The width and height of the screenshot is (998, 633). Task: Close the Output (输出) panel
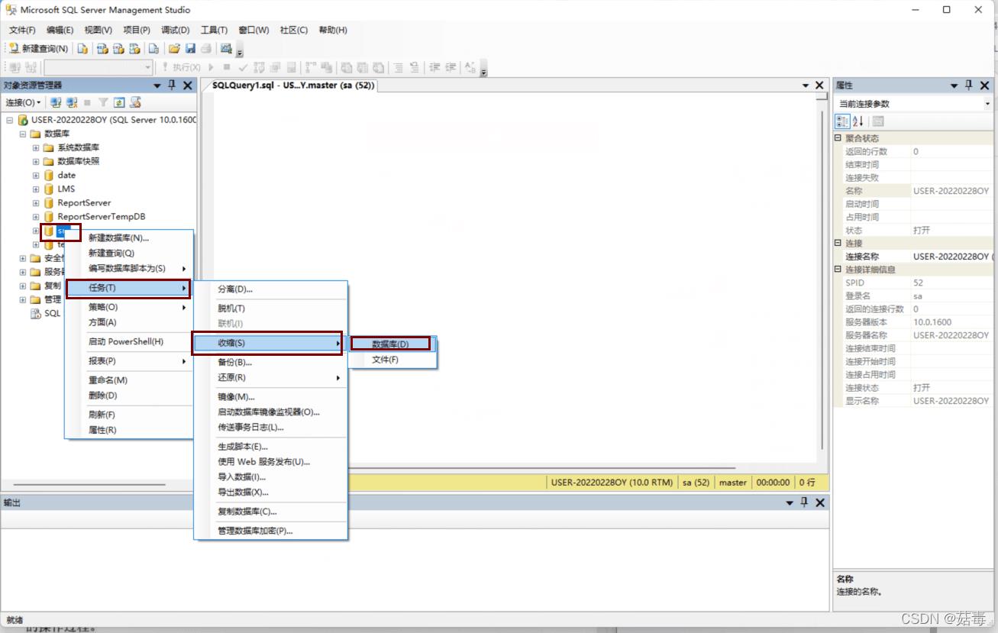click(x=820, y=502)
